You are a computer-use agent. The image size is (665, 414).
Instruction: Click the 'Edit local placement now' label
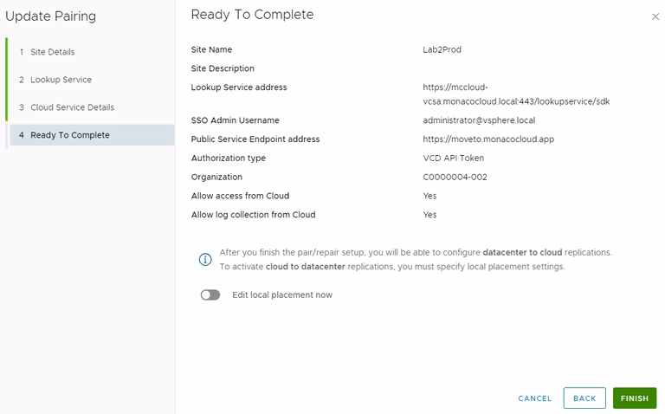click(x=282, y=295)
